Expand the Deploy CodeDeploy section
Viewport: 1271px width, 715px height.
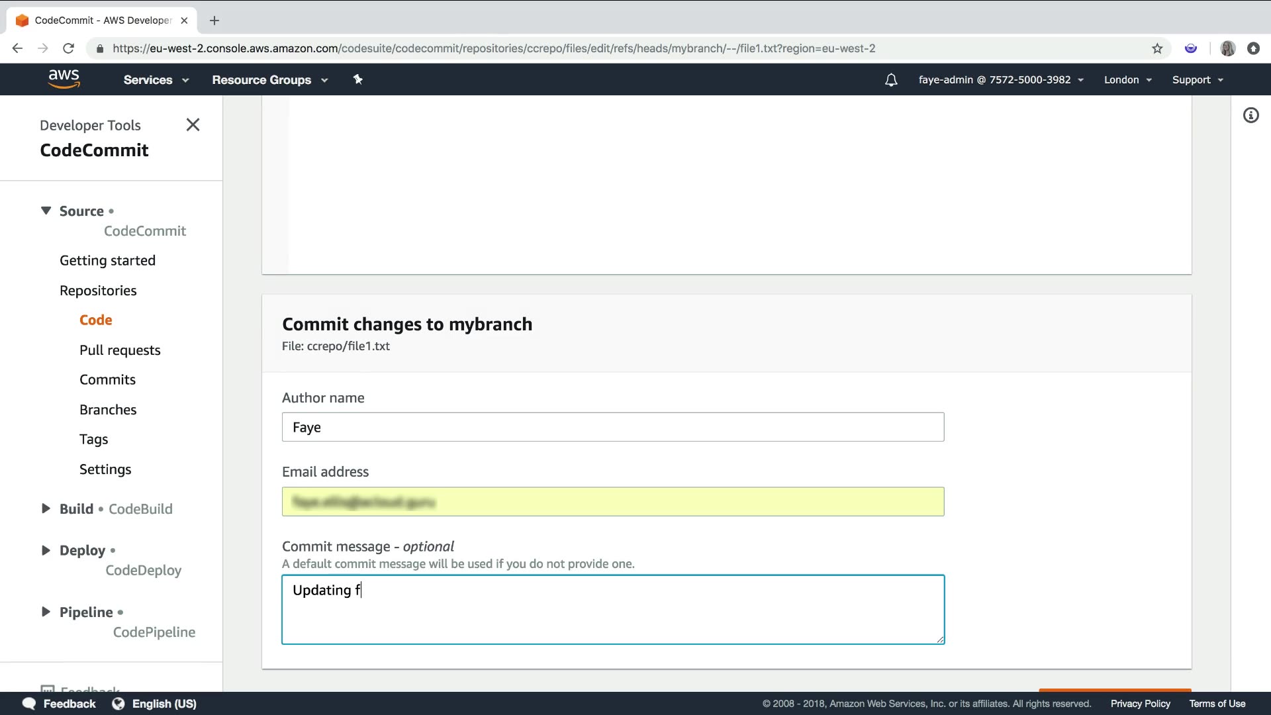click(x=46, y=550)
